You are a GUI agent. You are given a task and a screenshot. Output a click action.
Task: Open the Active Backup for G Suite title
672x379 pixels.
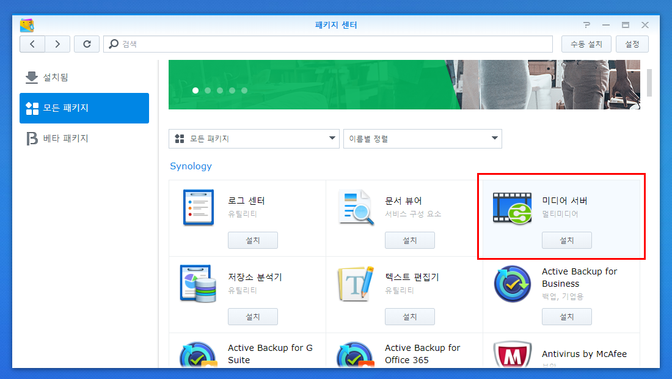tap(271, 354)
